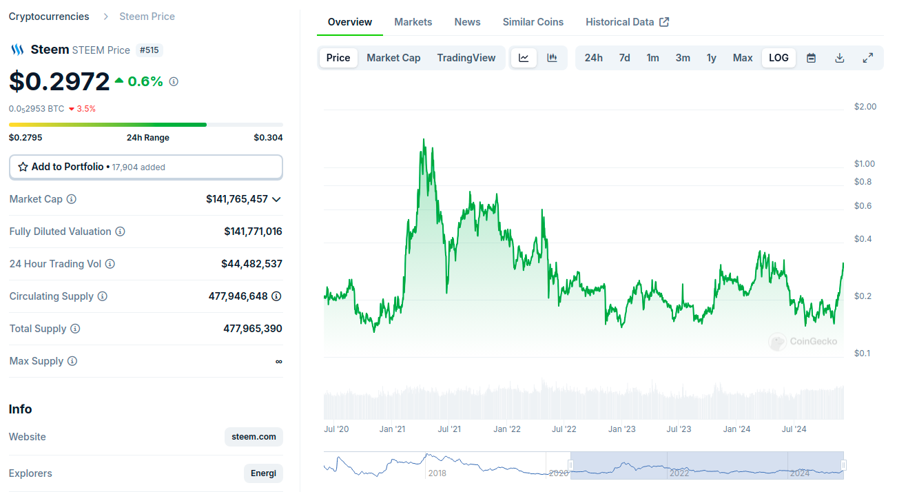Viewport: 897px width, 492px height.
Task: Select the TradingView chart toggle
Action: coord(466,58)
